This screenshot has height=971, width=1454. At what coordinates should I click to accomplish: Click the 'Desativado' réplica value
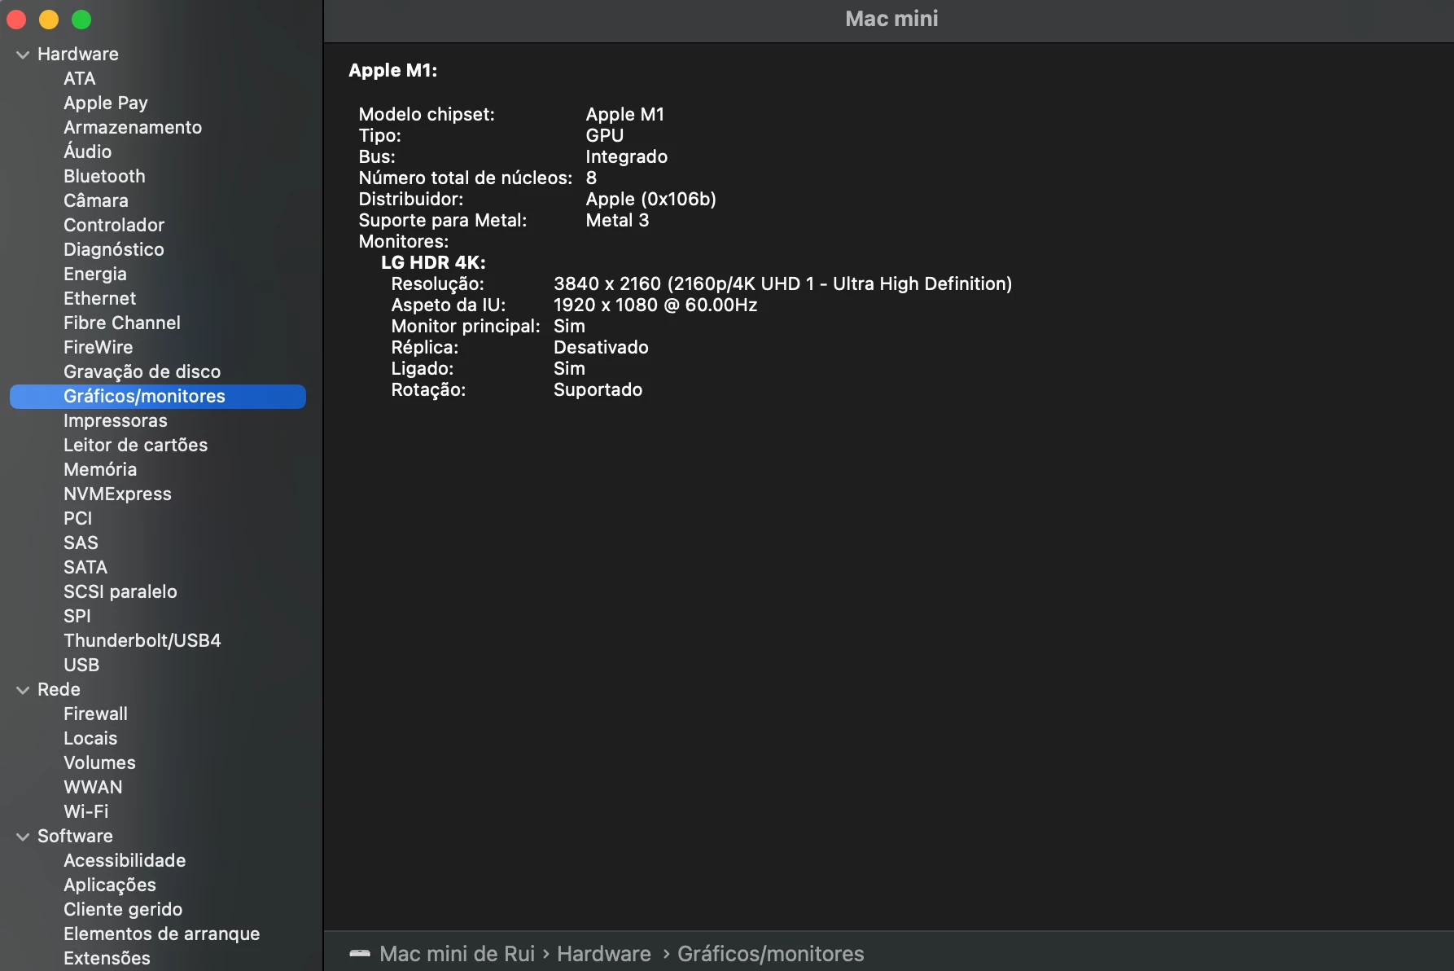click(601, 348)
